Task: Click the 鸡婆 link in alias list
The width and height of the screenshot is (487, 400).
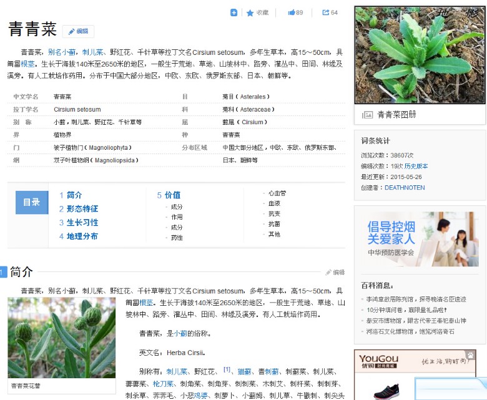Action: (200, 396)
